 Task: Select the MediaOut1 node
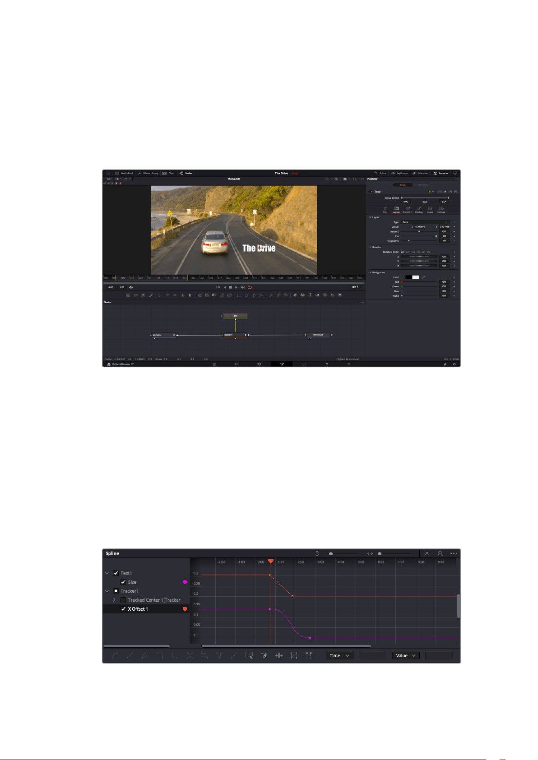coord(319,335)
